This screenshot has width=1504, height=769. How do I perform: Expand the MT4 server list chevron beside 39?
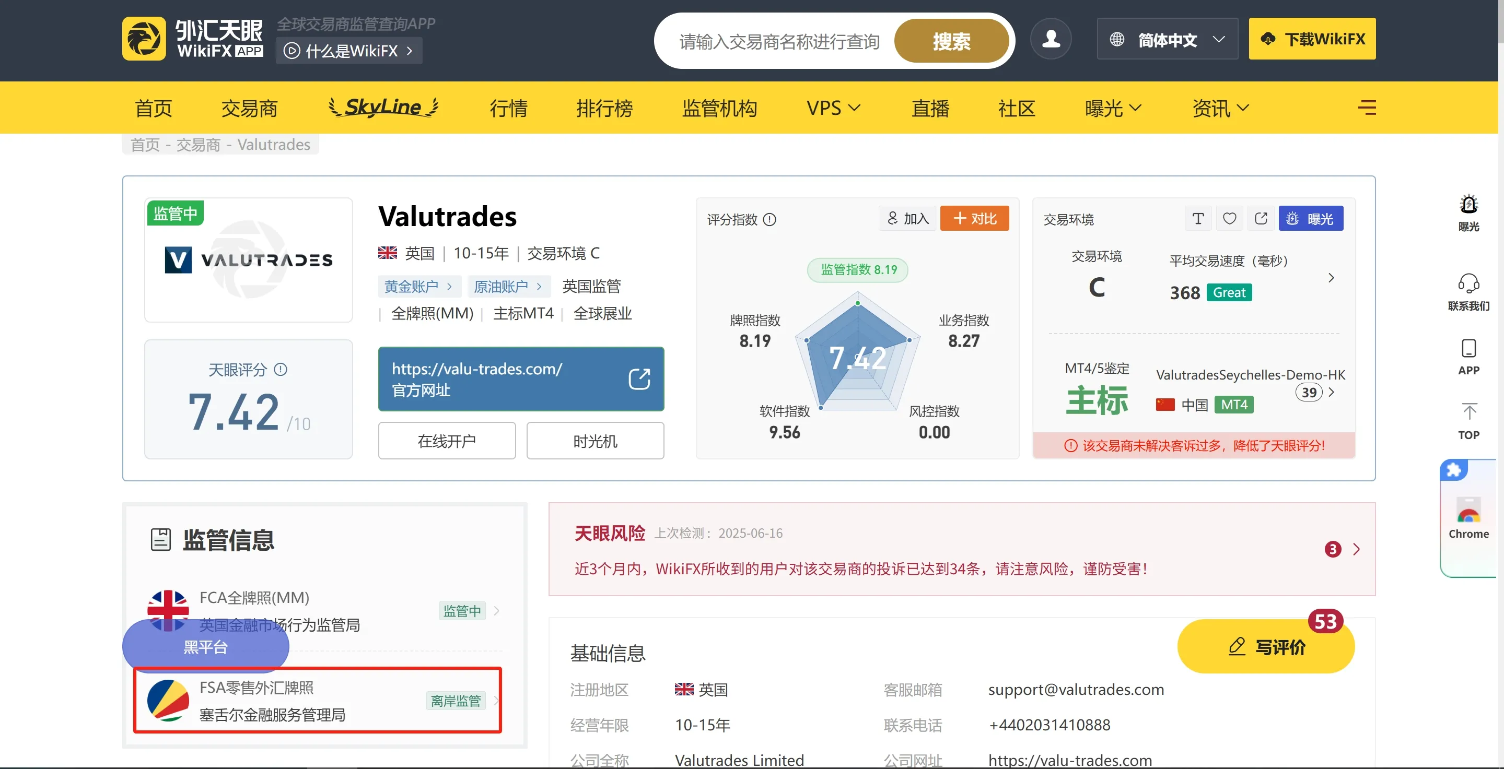(x=1332, y=392)
